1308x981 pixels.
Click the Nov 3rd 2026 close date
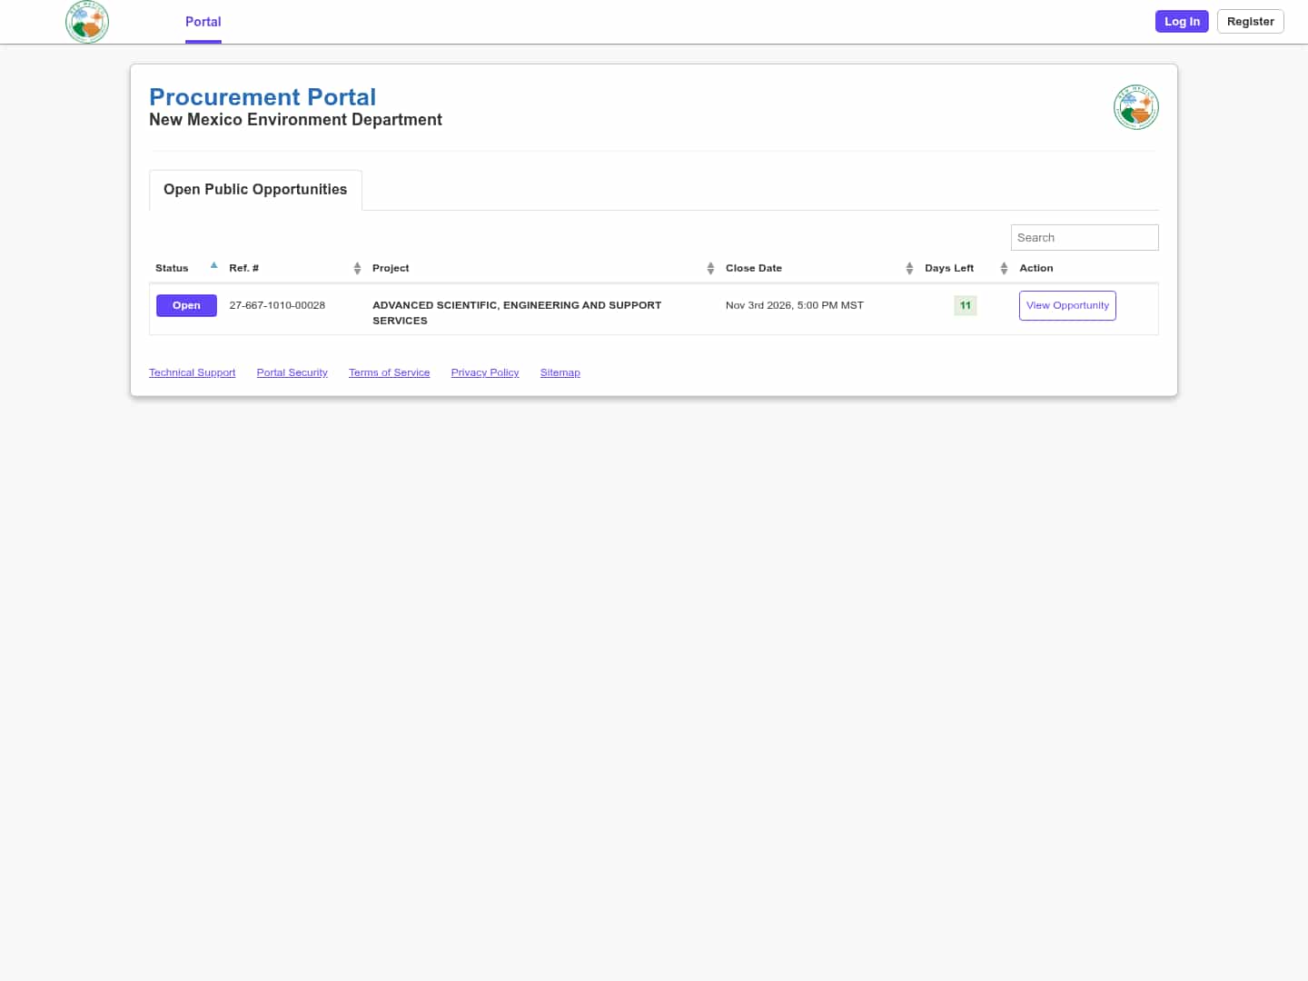794,305
